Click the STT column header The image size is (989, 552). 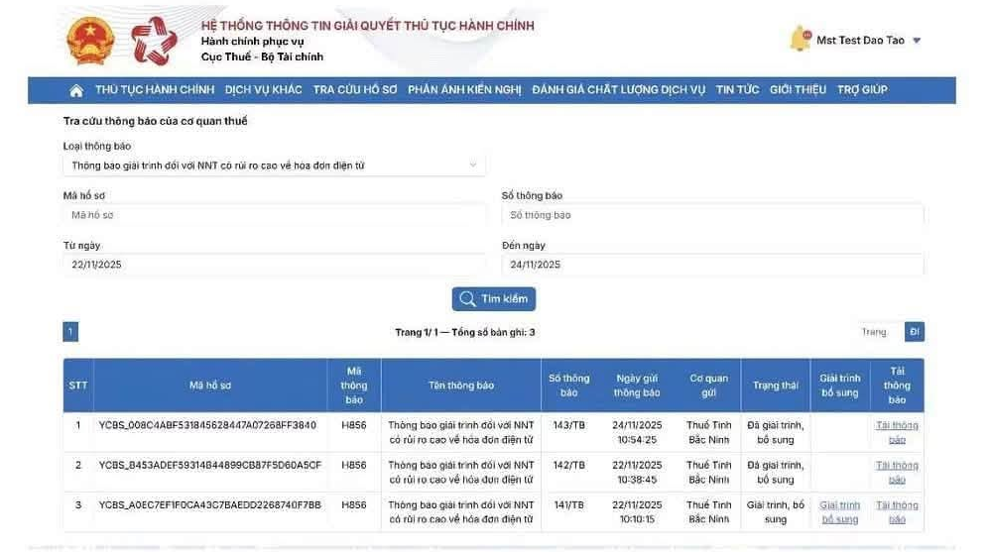coord(78,386)
